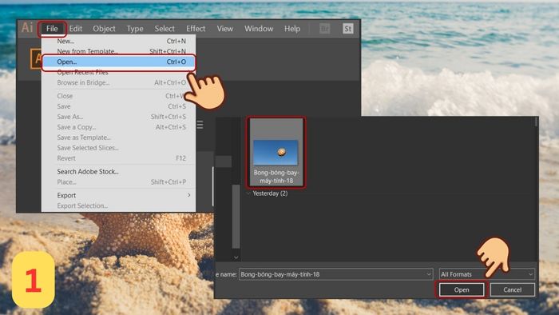Open the Object menu
559x315 pixels.
tap(104, 29)
